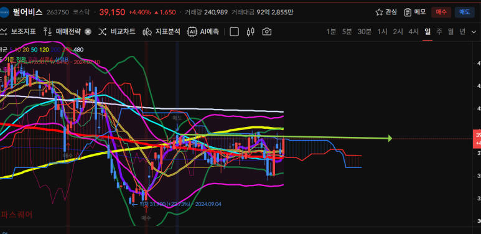Click 거래대금 92억 2,855만 value
This screenshot has height=234, width=481.
tap(263, 12)
